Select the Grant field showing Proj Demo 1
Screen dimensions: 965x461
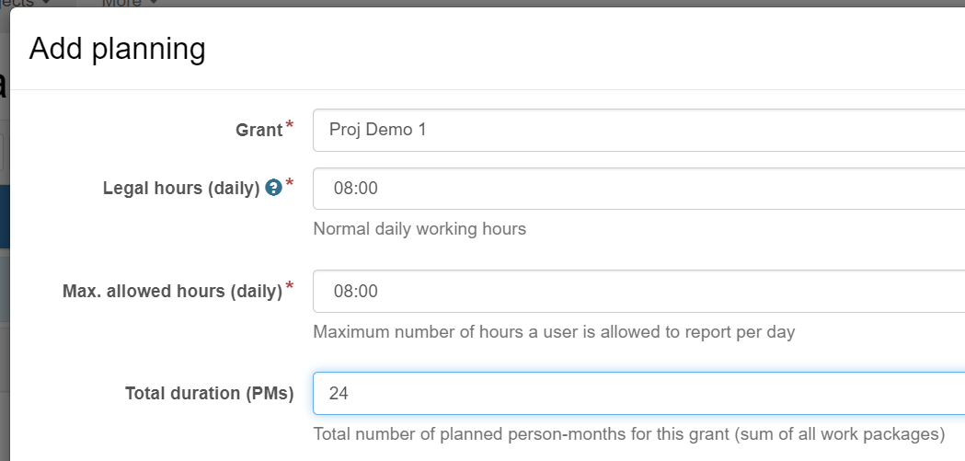(638, 130)
